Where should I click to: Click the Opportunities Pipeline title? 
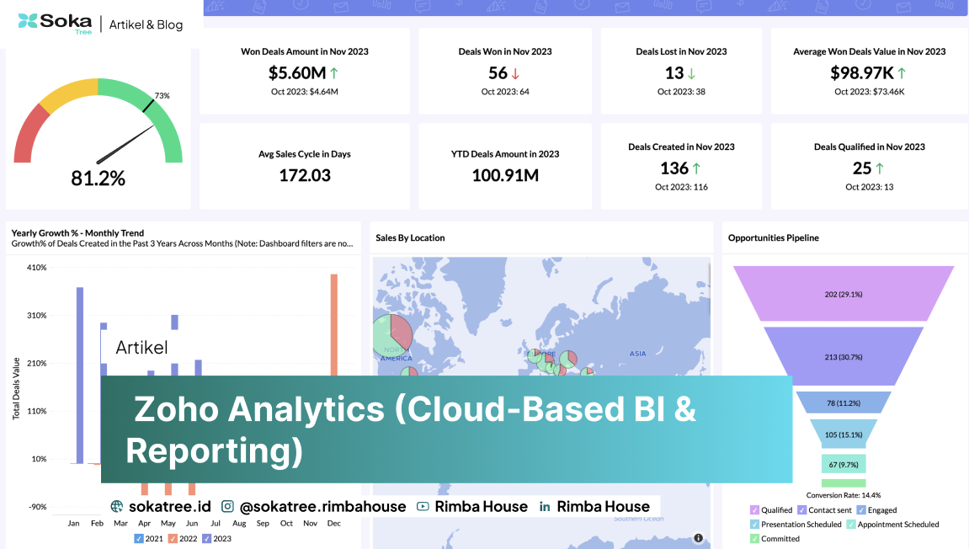click(774, 238)
